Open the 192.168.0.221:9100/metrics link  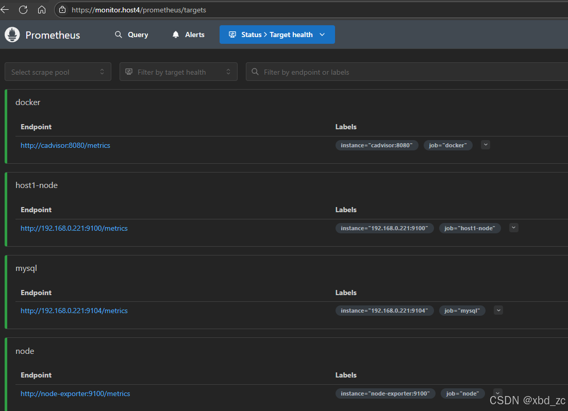click(74, 228)
